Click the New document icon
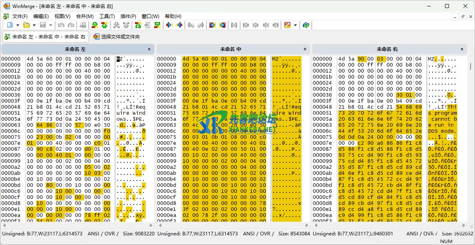475x245 pixels. pos(9,25)
